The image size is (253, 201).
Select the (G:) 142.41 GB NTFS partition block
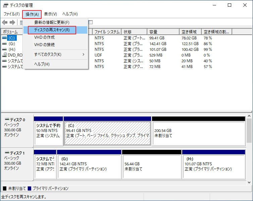pos(89,167)
